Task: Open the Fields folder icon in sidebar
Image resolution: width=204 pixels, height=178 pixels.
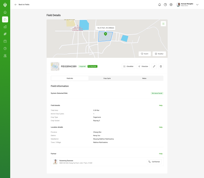Action: click(5, 20)
